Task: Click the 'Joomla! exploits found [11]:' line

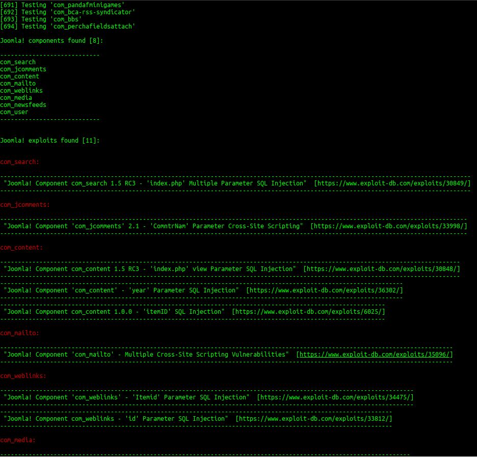Action: pyautogui.click(x=50, y=141)
